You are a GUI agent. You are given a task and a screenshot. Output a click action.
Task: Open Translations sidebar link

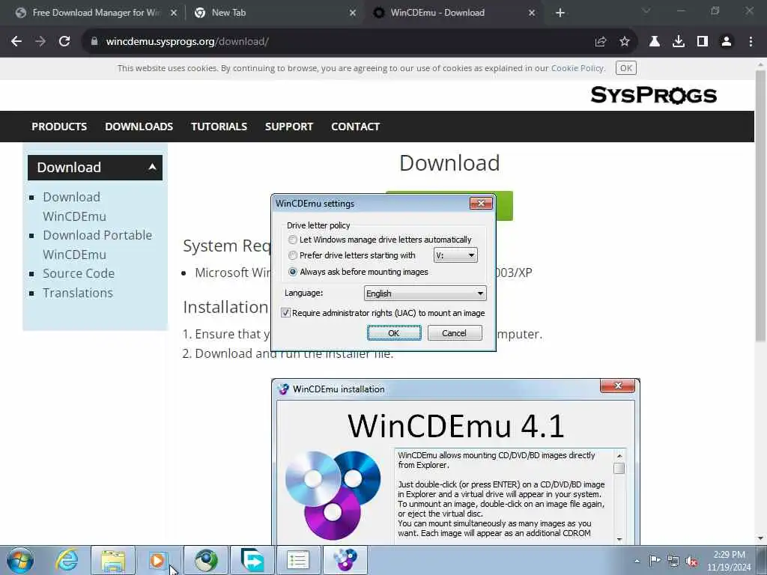[78, 293]
